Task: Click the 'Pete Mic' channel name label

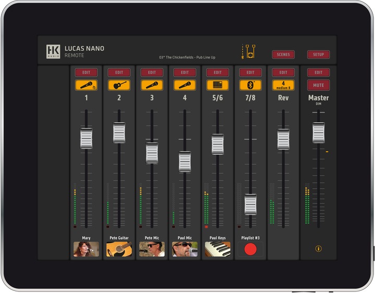Action: point(152,238)
